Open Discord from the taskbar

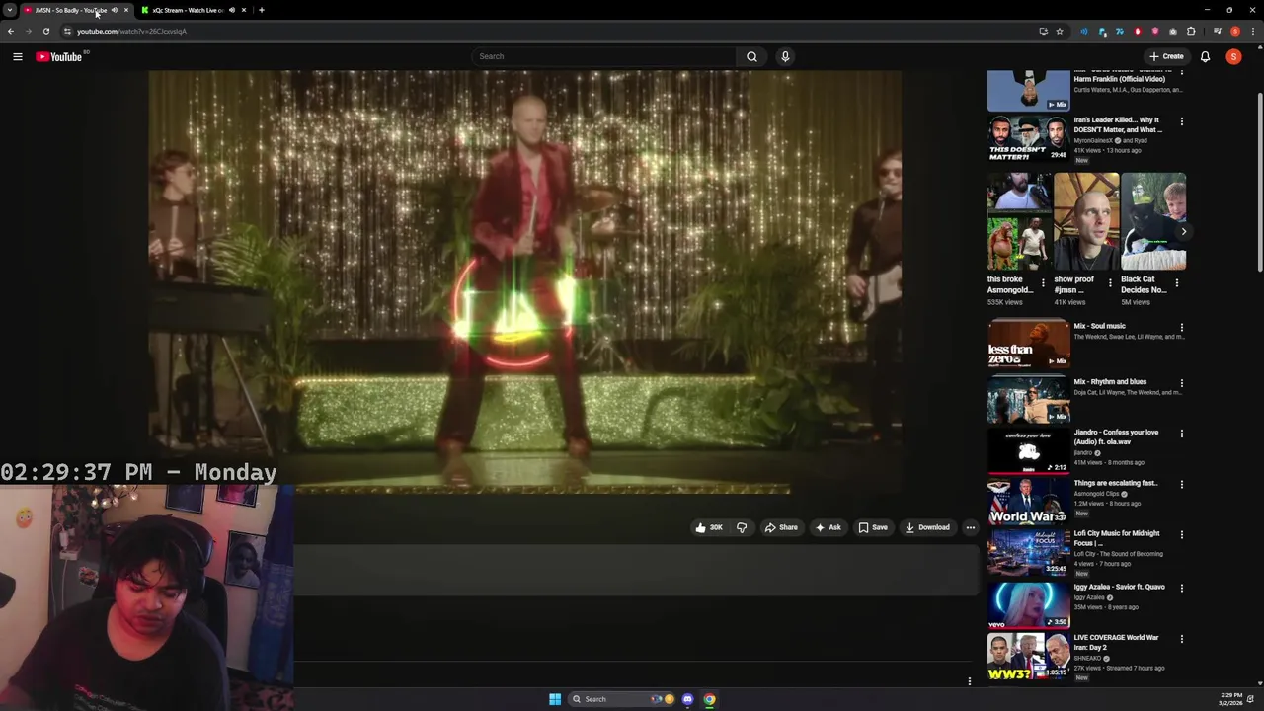[x=688, y=699]
